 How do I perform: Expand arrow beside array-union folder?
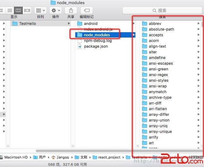199,120
